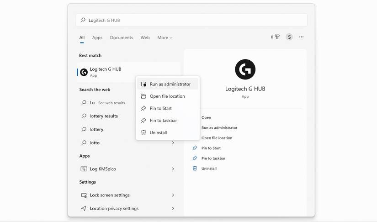Select Uninstall in the context menu
The height and width of the screenshot is (222, 377).
tap(158, 132)
